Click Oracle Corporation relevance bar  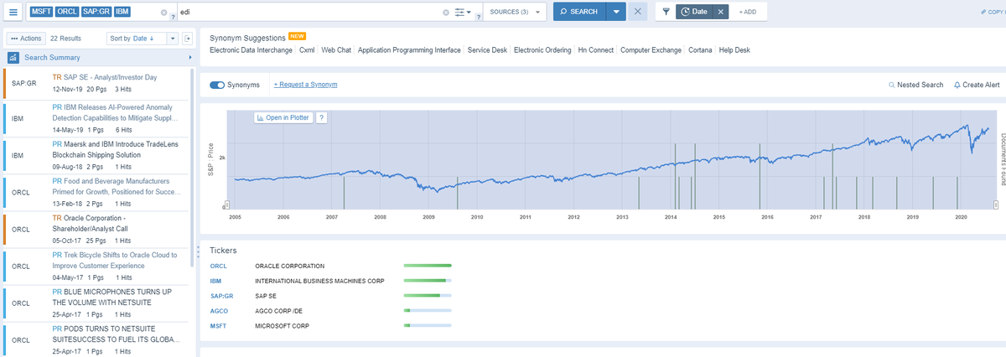tap(428, 266)
